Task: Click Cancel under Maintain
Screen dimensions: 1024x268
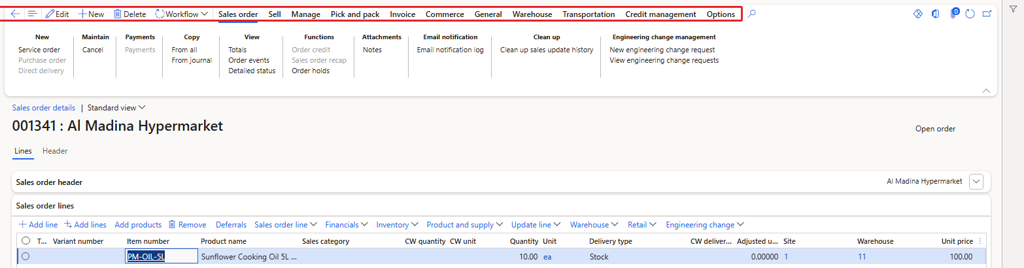Action: tap(93, 50)
